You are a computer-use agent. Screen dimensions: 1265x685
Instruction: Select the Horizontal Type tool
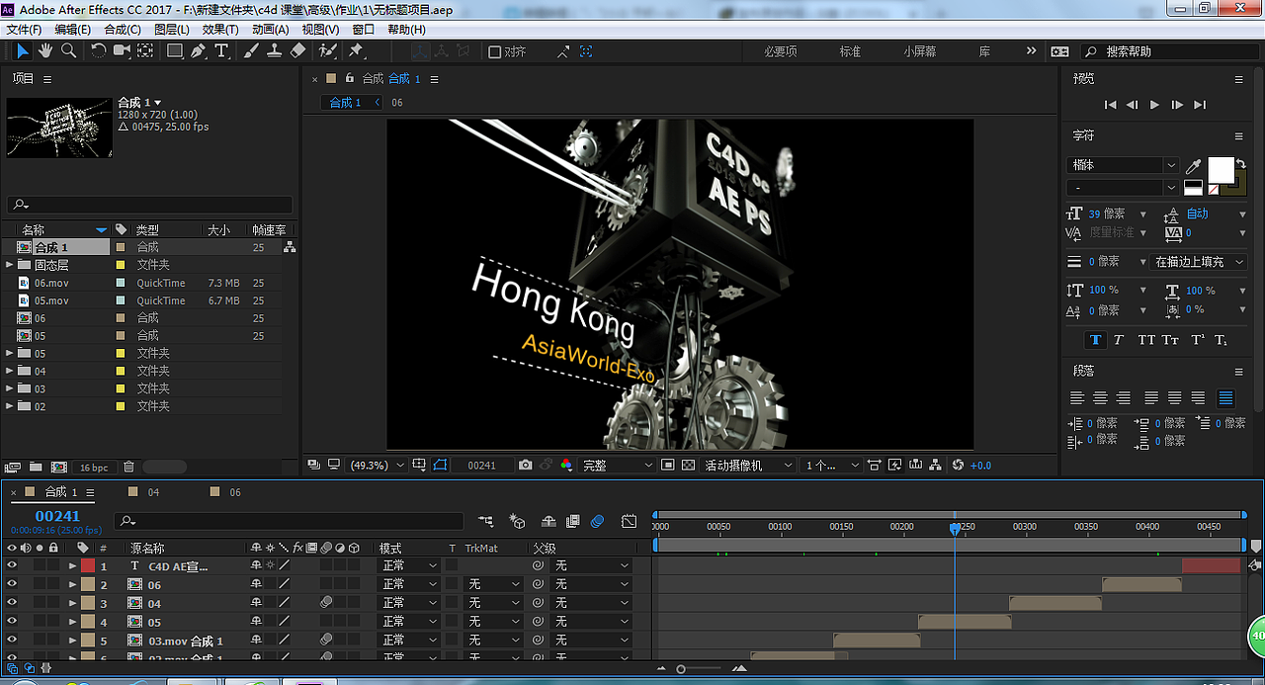221,50
